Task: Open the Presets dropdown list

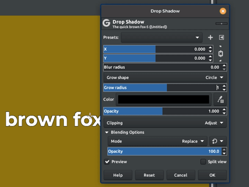Action: [162, 37]
